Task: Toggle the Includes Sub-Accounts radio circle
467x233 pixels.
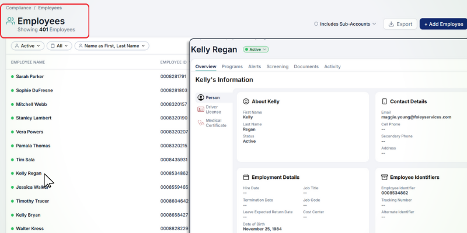Action: 316,24
